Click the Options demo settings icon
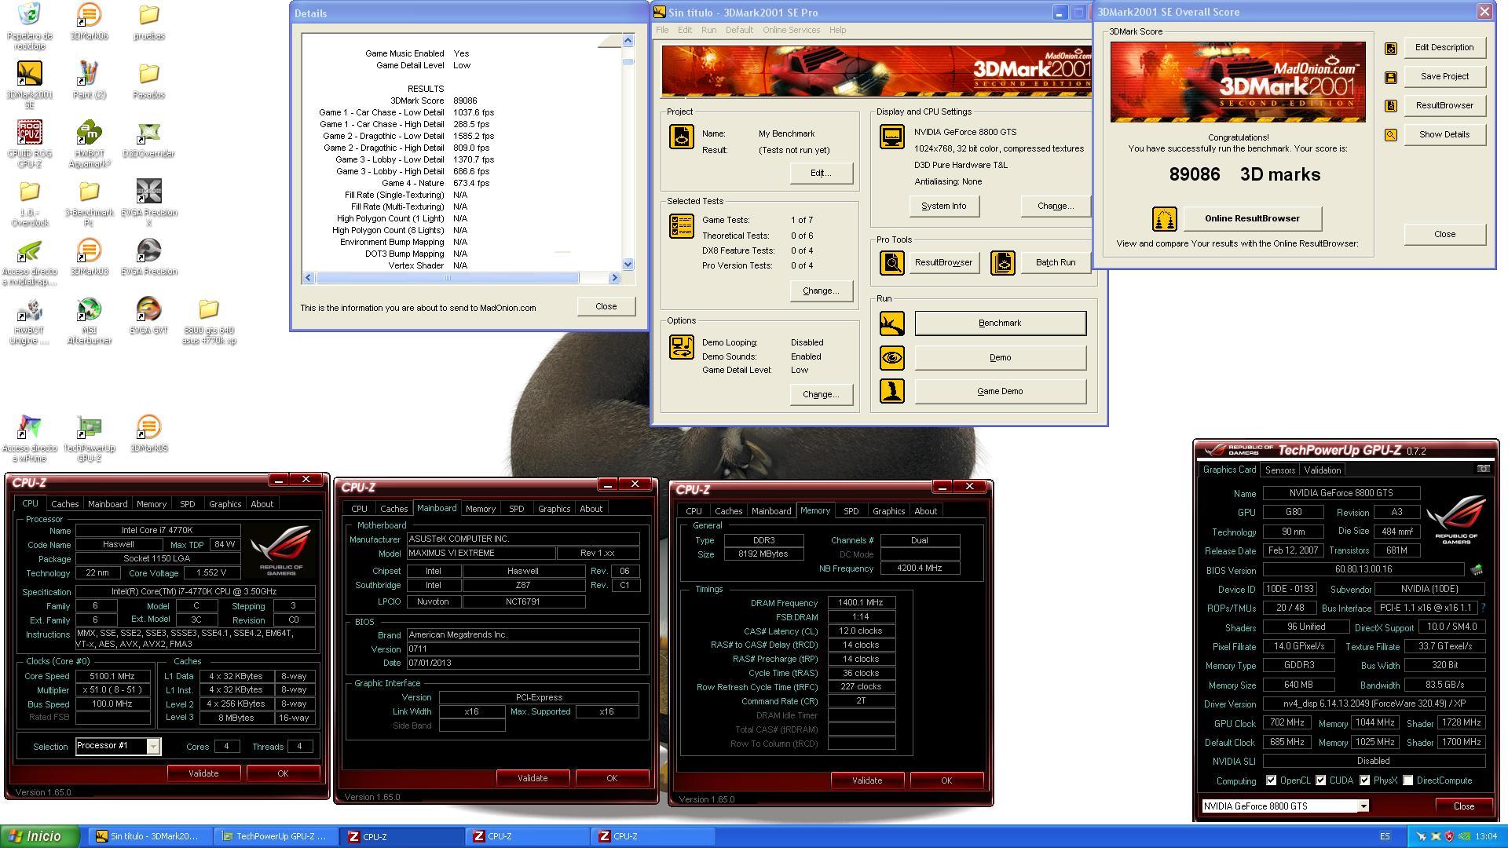Image resolution: width=1508 pixels, height=848 pixels. (681, 347)
